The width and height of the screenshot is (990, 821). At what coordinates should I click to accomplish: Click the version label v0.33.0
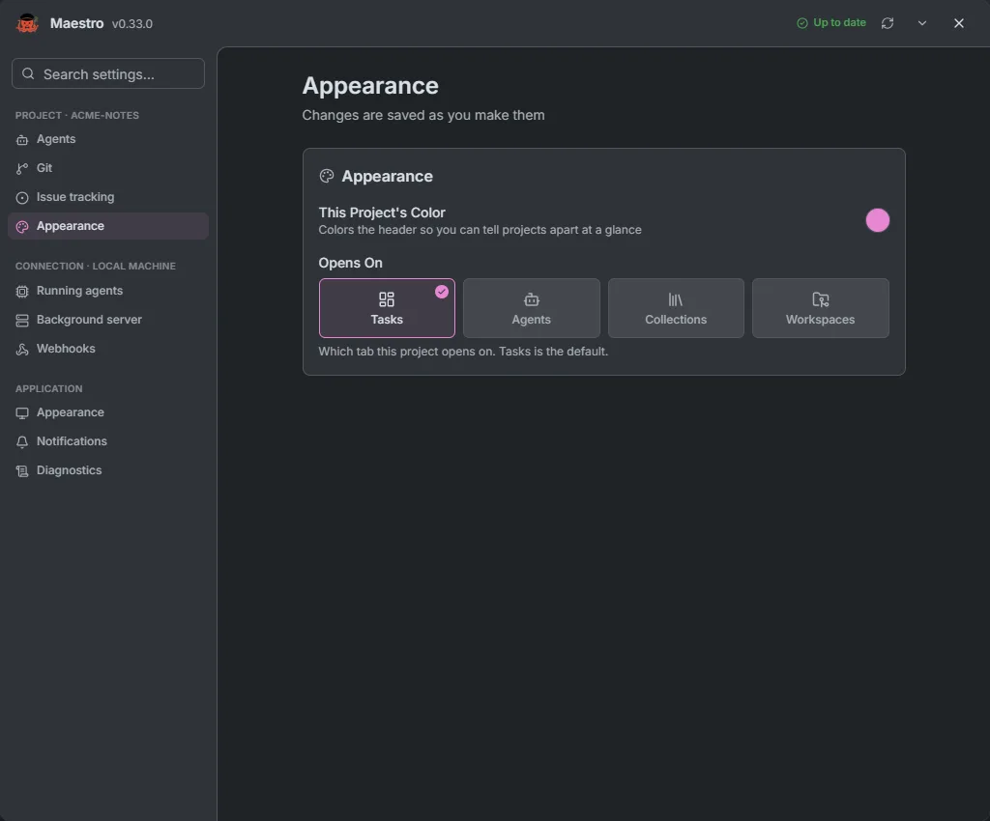pyautogui.click(x=131, y=24)
